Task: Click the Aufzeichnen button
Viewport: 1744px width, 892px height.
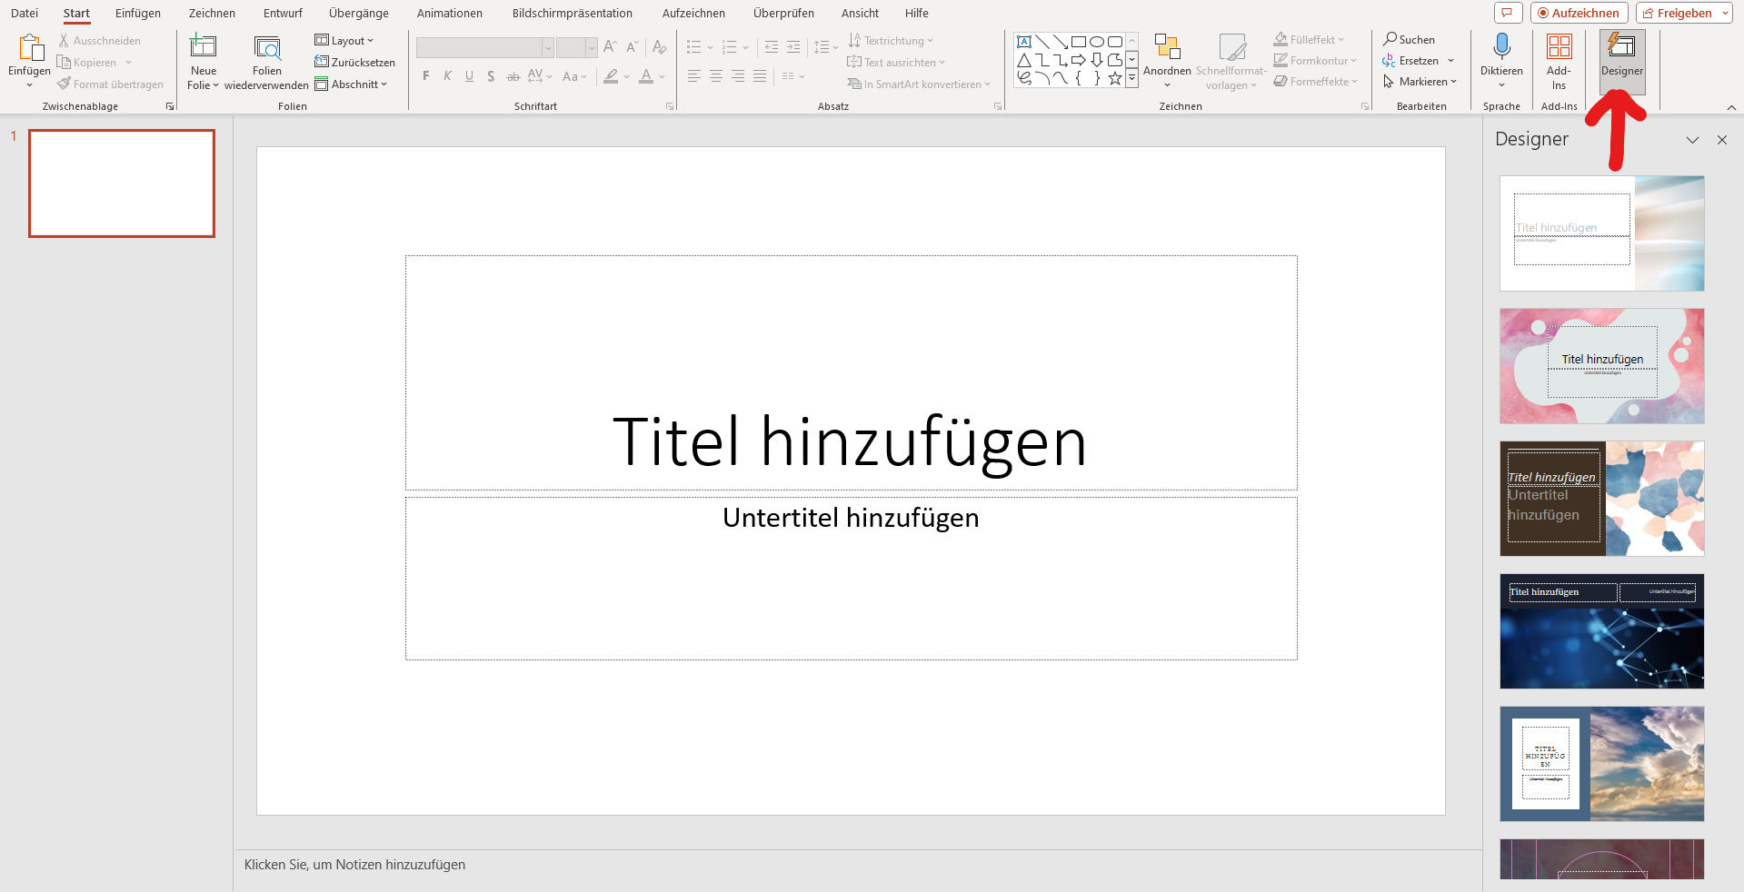Action: (x=1579, y=13)
